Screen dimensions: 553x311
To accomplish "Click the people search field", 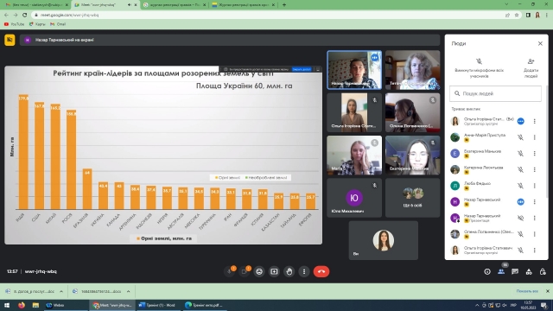I will point(495,93).
